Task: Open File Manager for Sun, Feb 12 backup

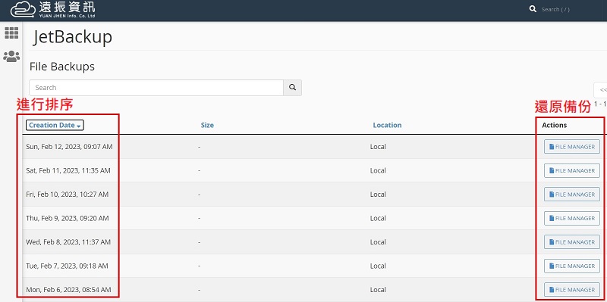Action: tap(572, 147)
